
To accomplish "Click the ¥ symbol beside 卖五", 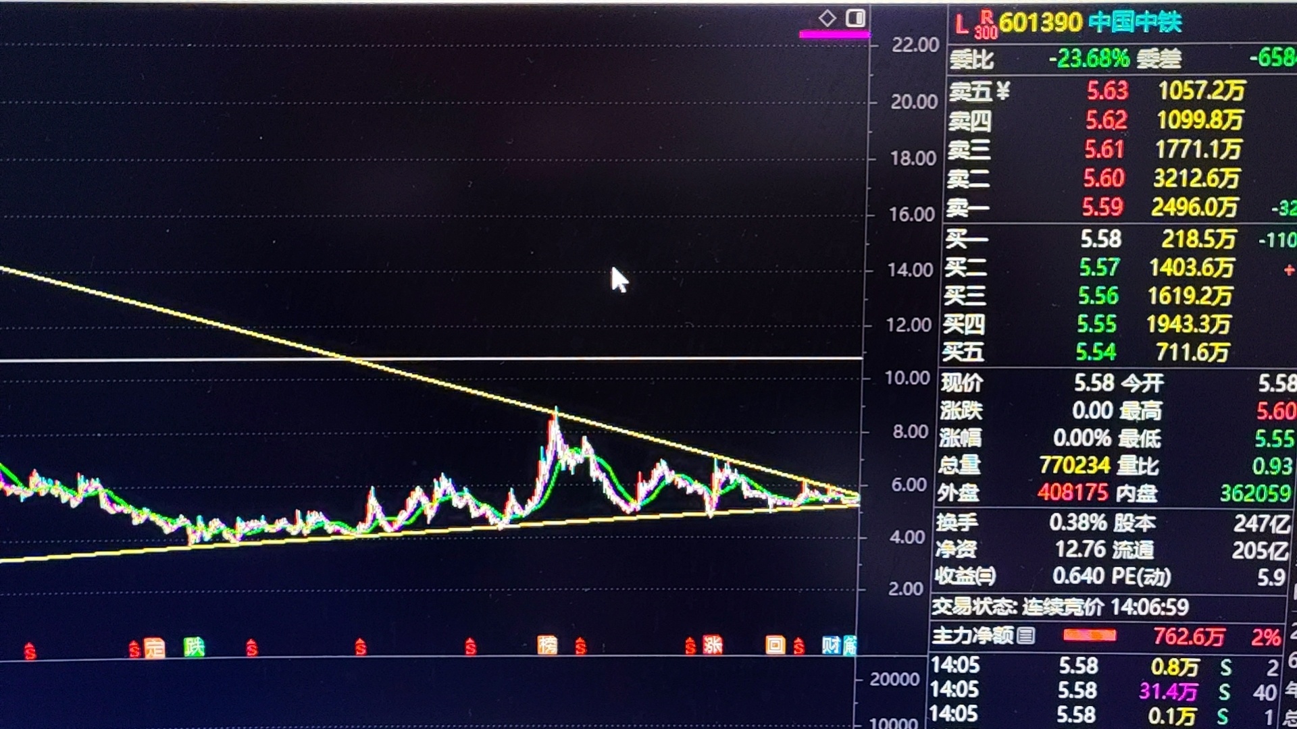I will (x=1002, y=90).
